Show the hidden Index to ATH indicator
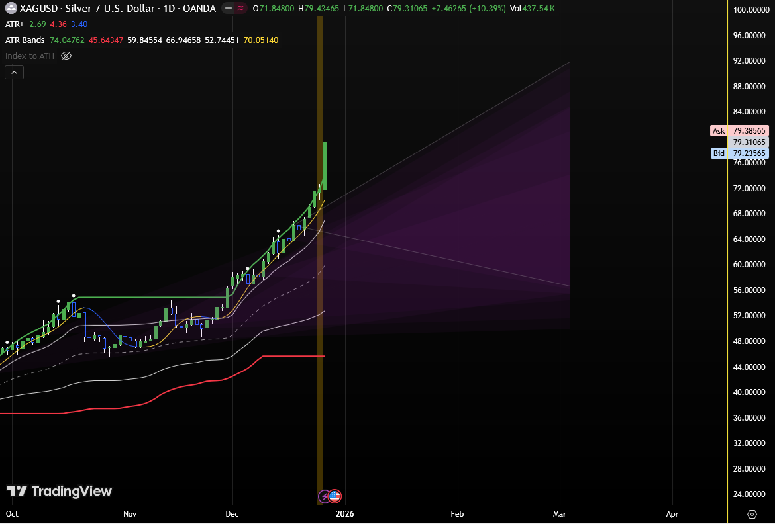The image size is (775, 524). point(66,56)
